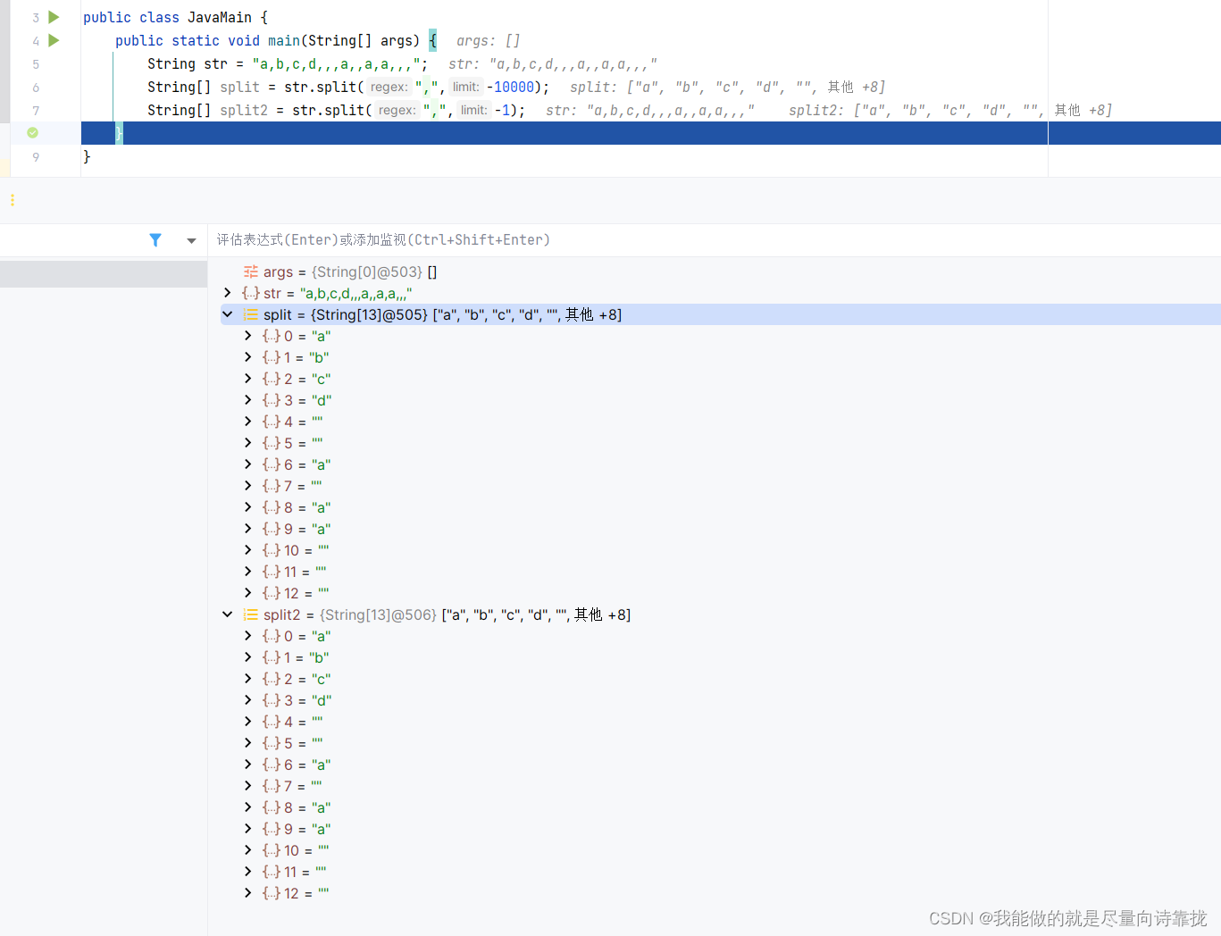Click the string literal "a,b,c,d,,,a,,a,a,,," on line 5

pos(336,63)
